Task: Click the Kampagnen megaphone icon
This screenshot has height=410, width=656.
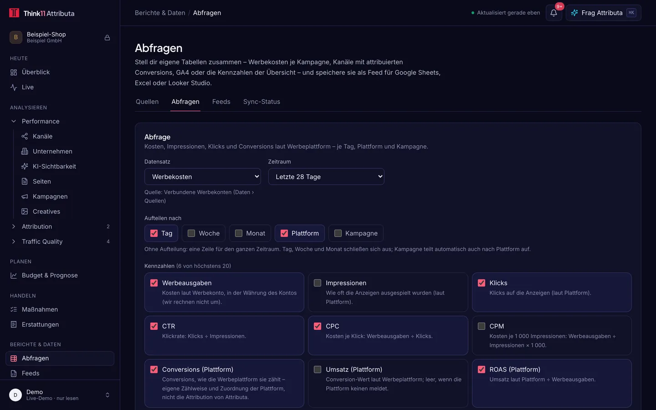Action: click(25, 196)
